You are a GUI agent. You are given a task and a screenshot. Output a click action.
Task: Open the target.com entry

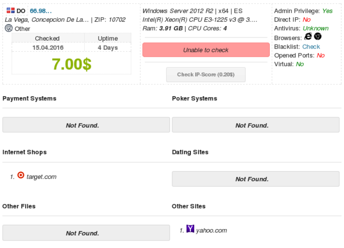click(41, 177)
